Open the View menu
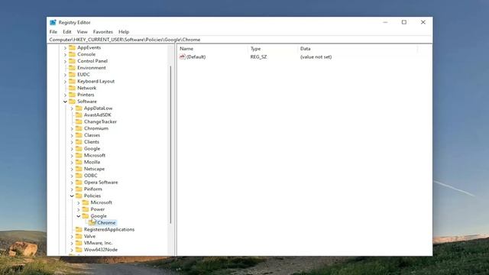Screen dimensions: 489x275 pyautogui.click(x=83, y=32)
